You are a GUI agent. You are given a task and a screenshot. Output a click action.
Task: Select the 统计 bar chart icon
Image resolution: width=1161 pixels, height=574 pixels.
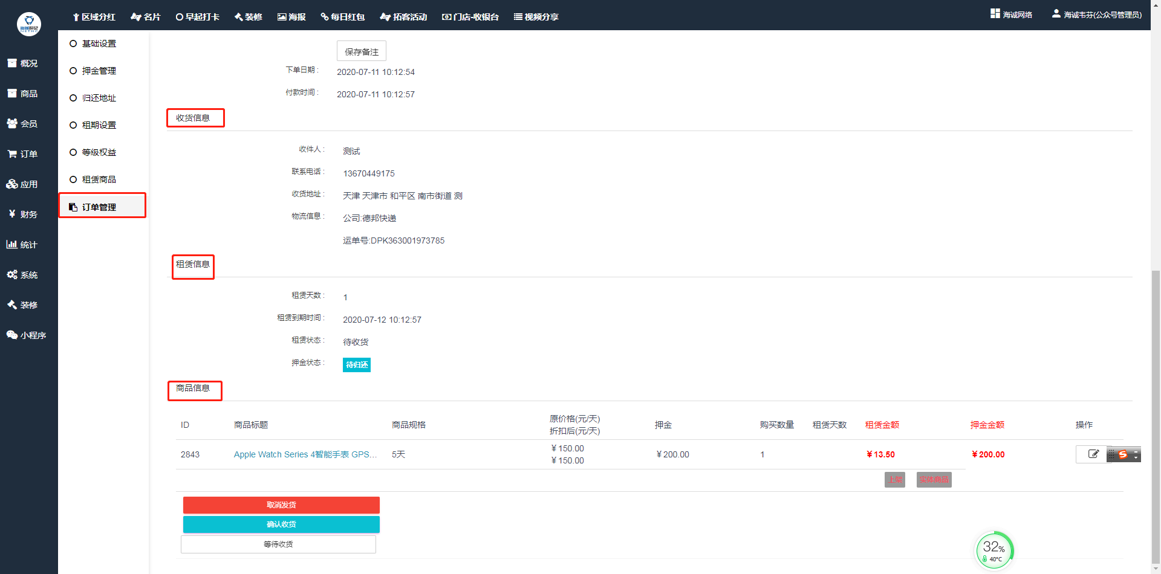coord(12,244)
